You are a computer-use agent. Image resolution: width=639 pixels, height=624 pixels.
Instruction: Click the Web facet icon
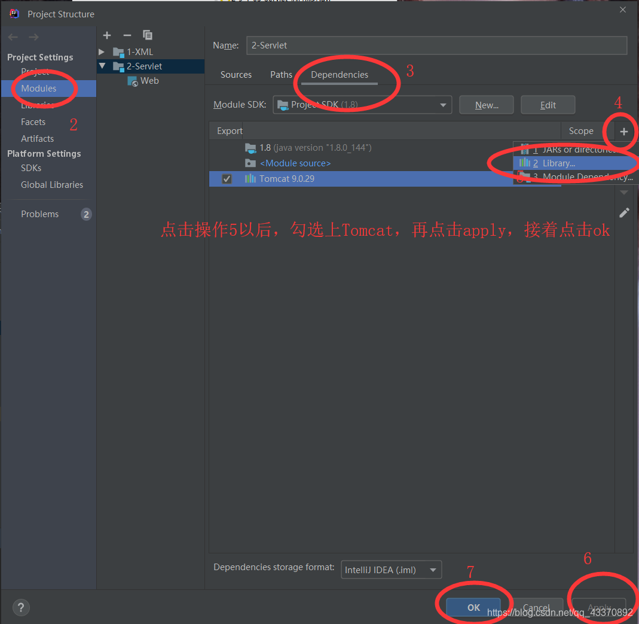point(133,81)
